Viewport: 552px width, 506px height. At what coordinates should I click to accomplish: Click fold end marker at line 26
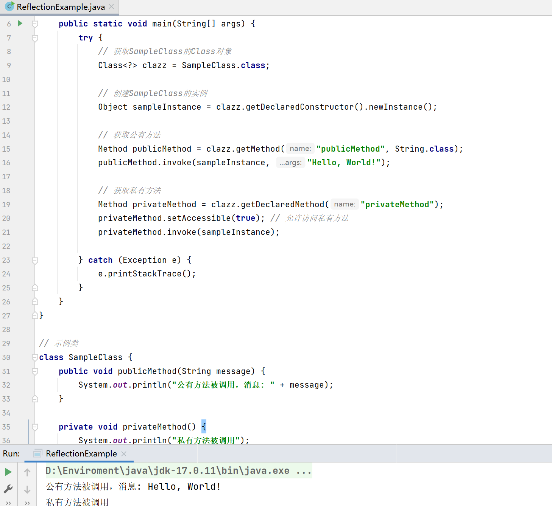35,301
